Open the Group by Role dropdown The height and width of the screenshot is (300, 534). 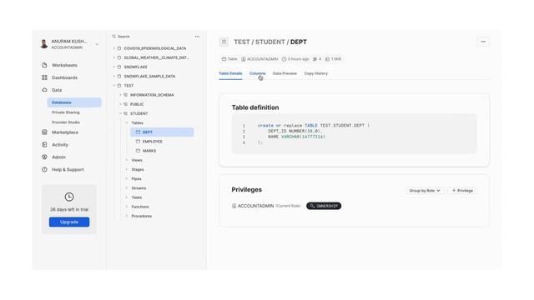pyautogui.click(x=425, y=191)
